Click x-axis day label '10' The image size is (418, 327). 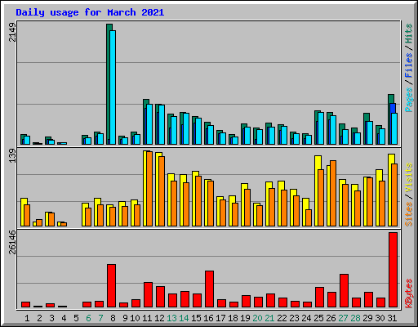coord(135,318)
